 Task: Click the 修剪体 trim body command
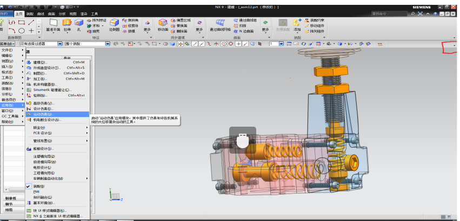tap(130, 26)
